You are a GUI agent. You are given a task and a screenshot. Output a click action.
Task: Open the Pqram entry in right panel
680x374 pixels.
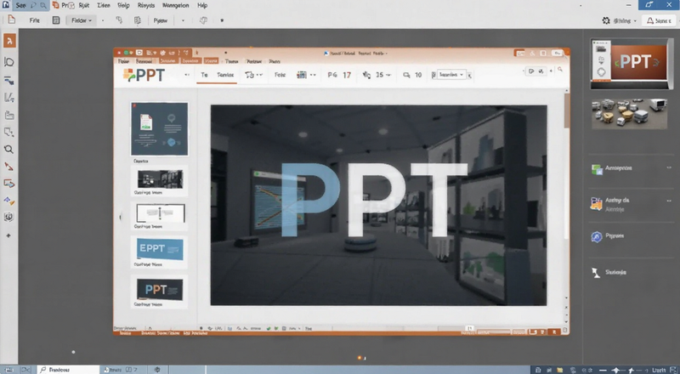pos(615,236)
